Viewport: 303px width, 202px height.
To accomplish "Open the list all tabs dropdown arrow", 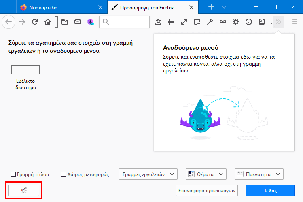I will (224, 7).
